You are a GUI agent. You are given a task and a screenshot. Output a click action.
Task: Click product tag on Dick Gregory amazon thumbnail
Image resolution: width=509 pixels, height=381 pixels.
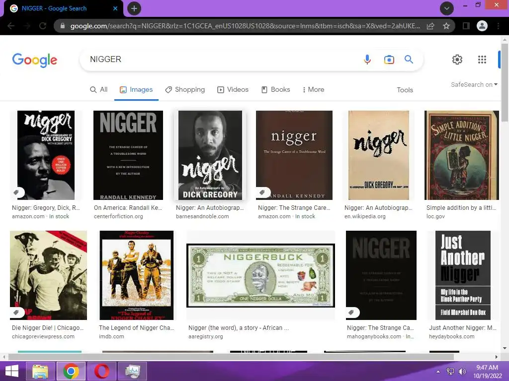click(17, 192)
